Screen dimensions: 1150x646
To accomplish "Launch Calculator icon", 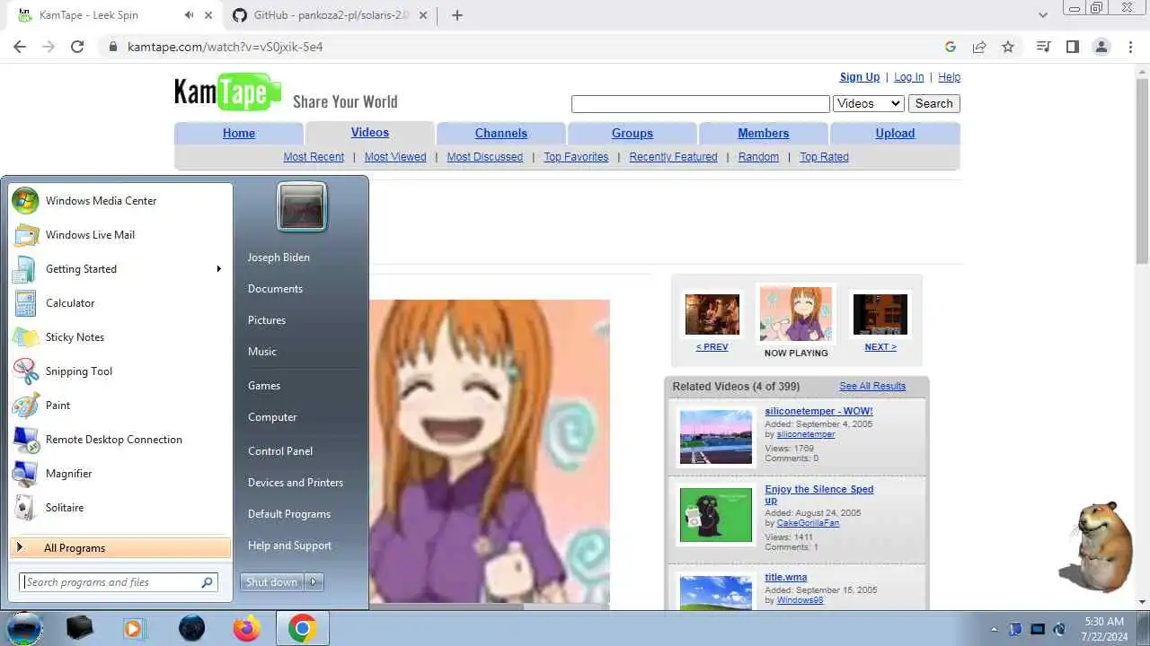I will coord(25,303).
